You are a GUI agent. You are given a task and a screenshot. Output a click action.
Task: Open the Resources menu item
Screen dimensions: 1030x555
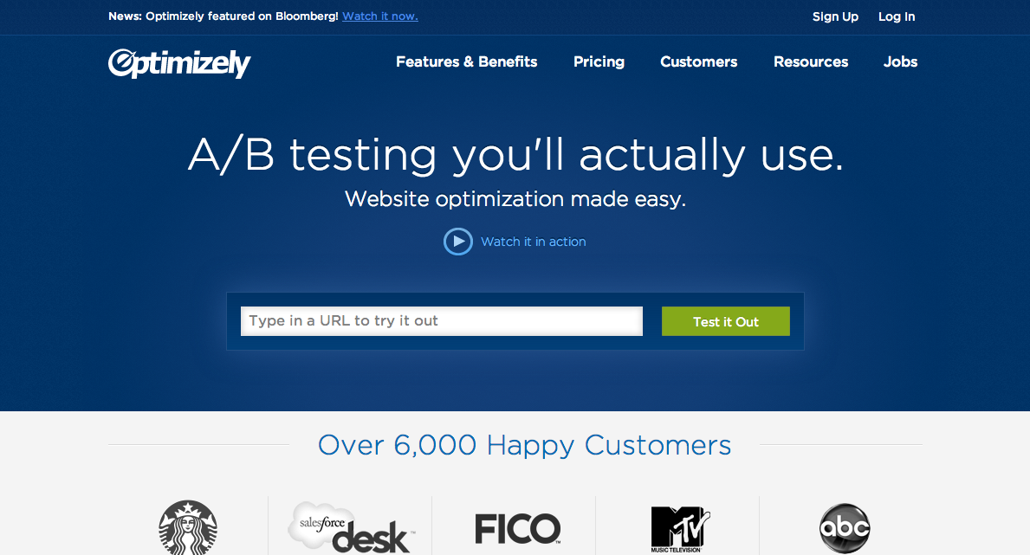[811, 61]
